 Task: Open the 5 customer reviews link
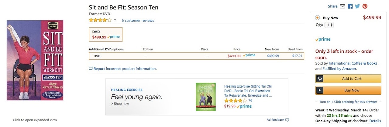(138, 21)
